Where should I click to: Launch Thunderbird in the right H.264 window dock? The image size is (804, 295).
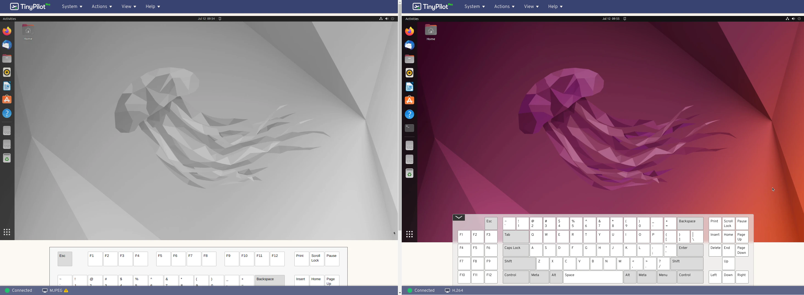click(x=409, y=45)
